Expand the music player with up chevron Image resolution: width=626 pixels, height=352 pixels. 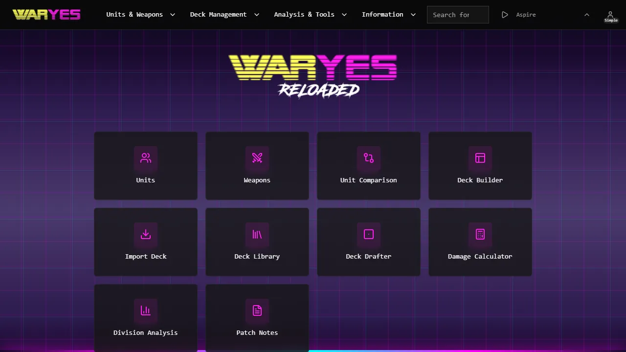(x=587, y=15)
